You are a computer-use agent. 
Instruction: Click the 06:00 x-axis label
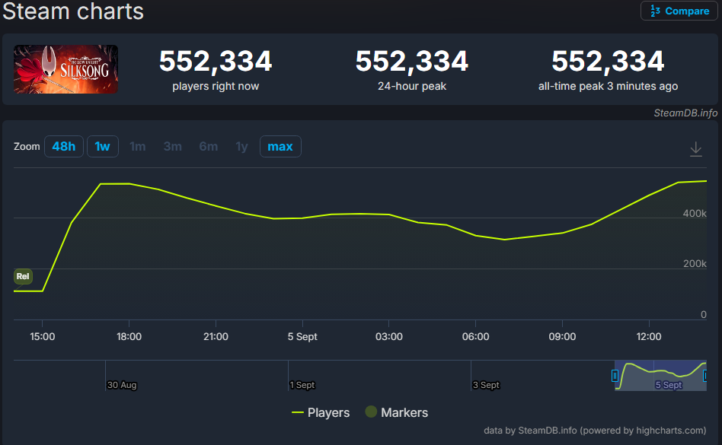[x=476, y=336]
